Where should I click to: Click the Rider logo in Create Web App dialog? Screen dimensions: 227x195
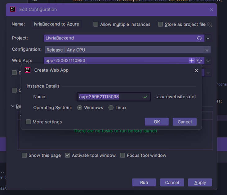28,70
